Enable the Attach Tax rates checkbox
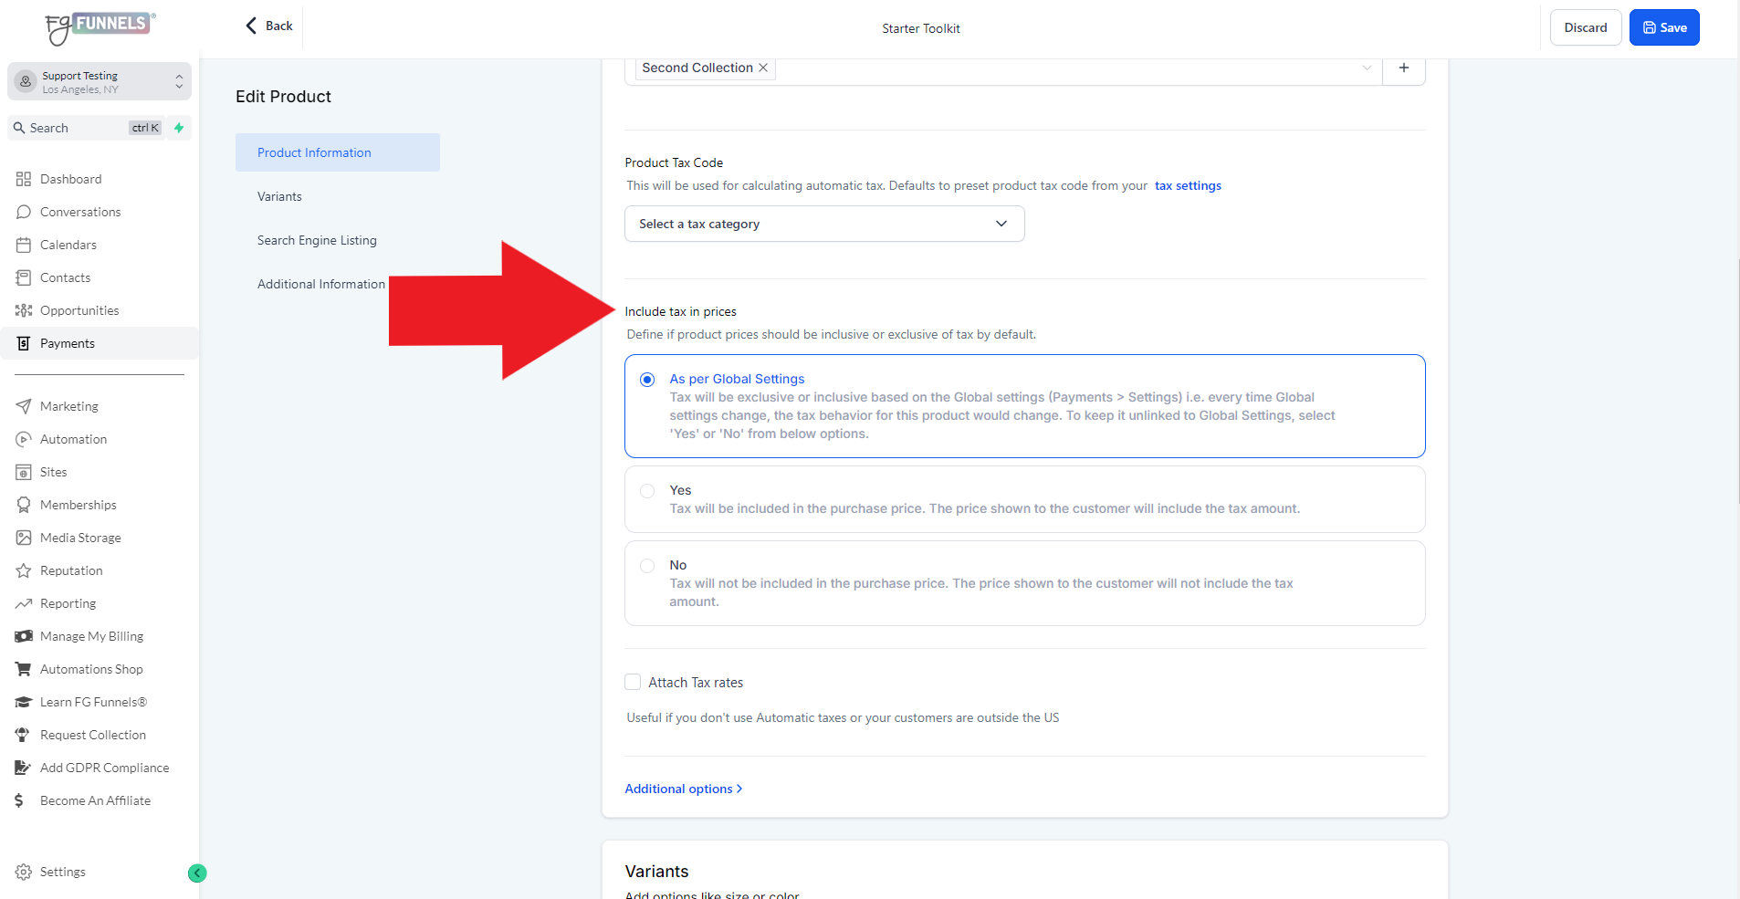1740x899 pixels. pos(633,682)
